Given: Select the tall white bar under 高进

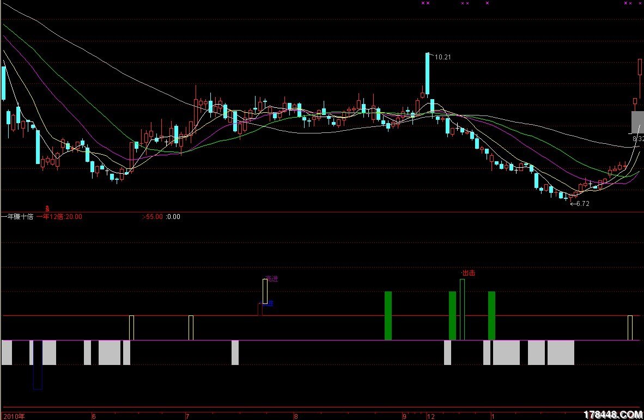Looking at the screenshot, I should (265, 291).
